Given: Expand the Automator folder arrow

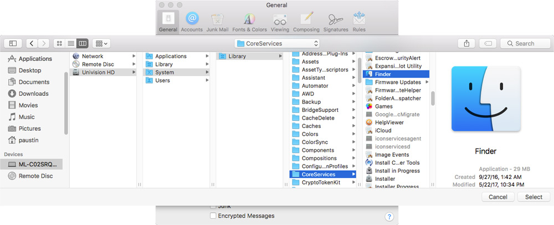Looking at the screenshot, I should pos(353,86).
